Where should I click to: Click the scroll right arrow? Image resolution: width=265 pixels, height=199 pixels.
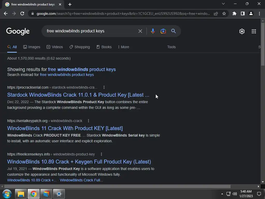coord(259,186)
